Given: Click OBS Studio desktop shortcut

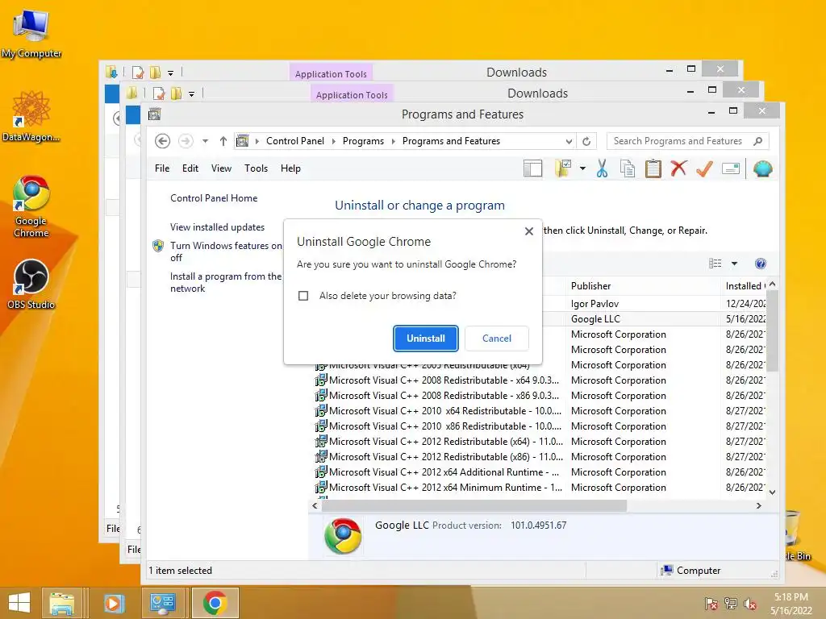Looking at the screenshot, I should pos(31,285).
